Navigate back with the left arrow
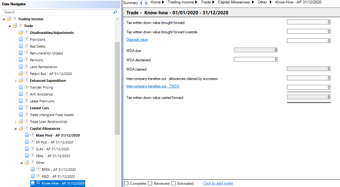 click(x=141, y=3)
